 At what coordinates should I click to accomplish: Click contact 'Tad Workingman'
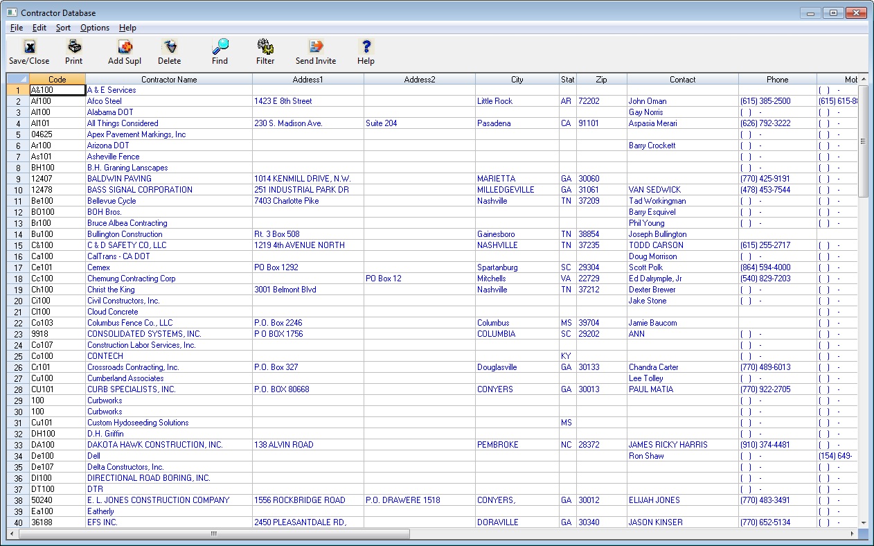coord(683,201)
